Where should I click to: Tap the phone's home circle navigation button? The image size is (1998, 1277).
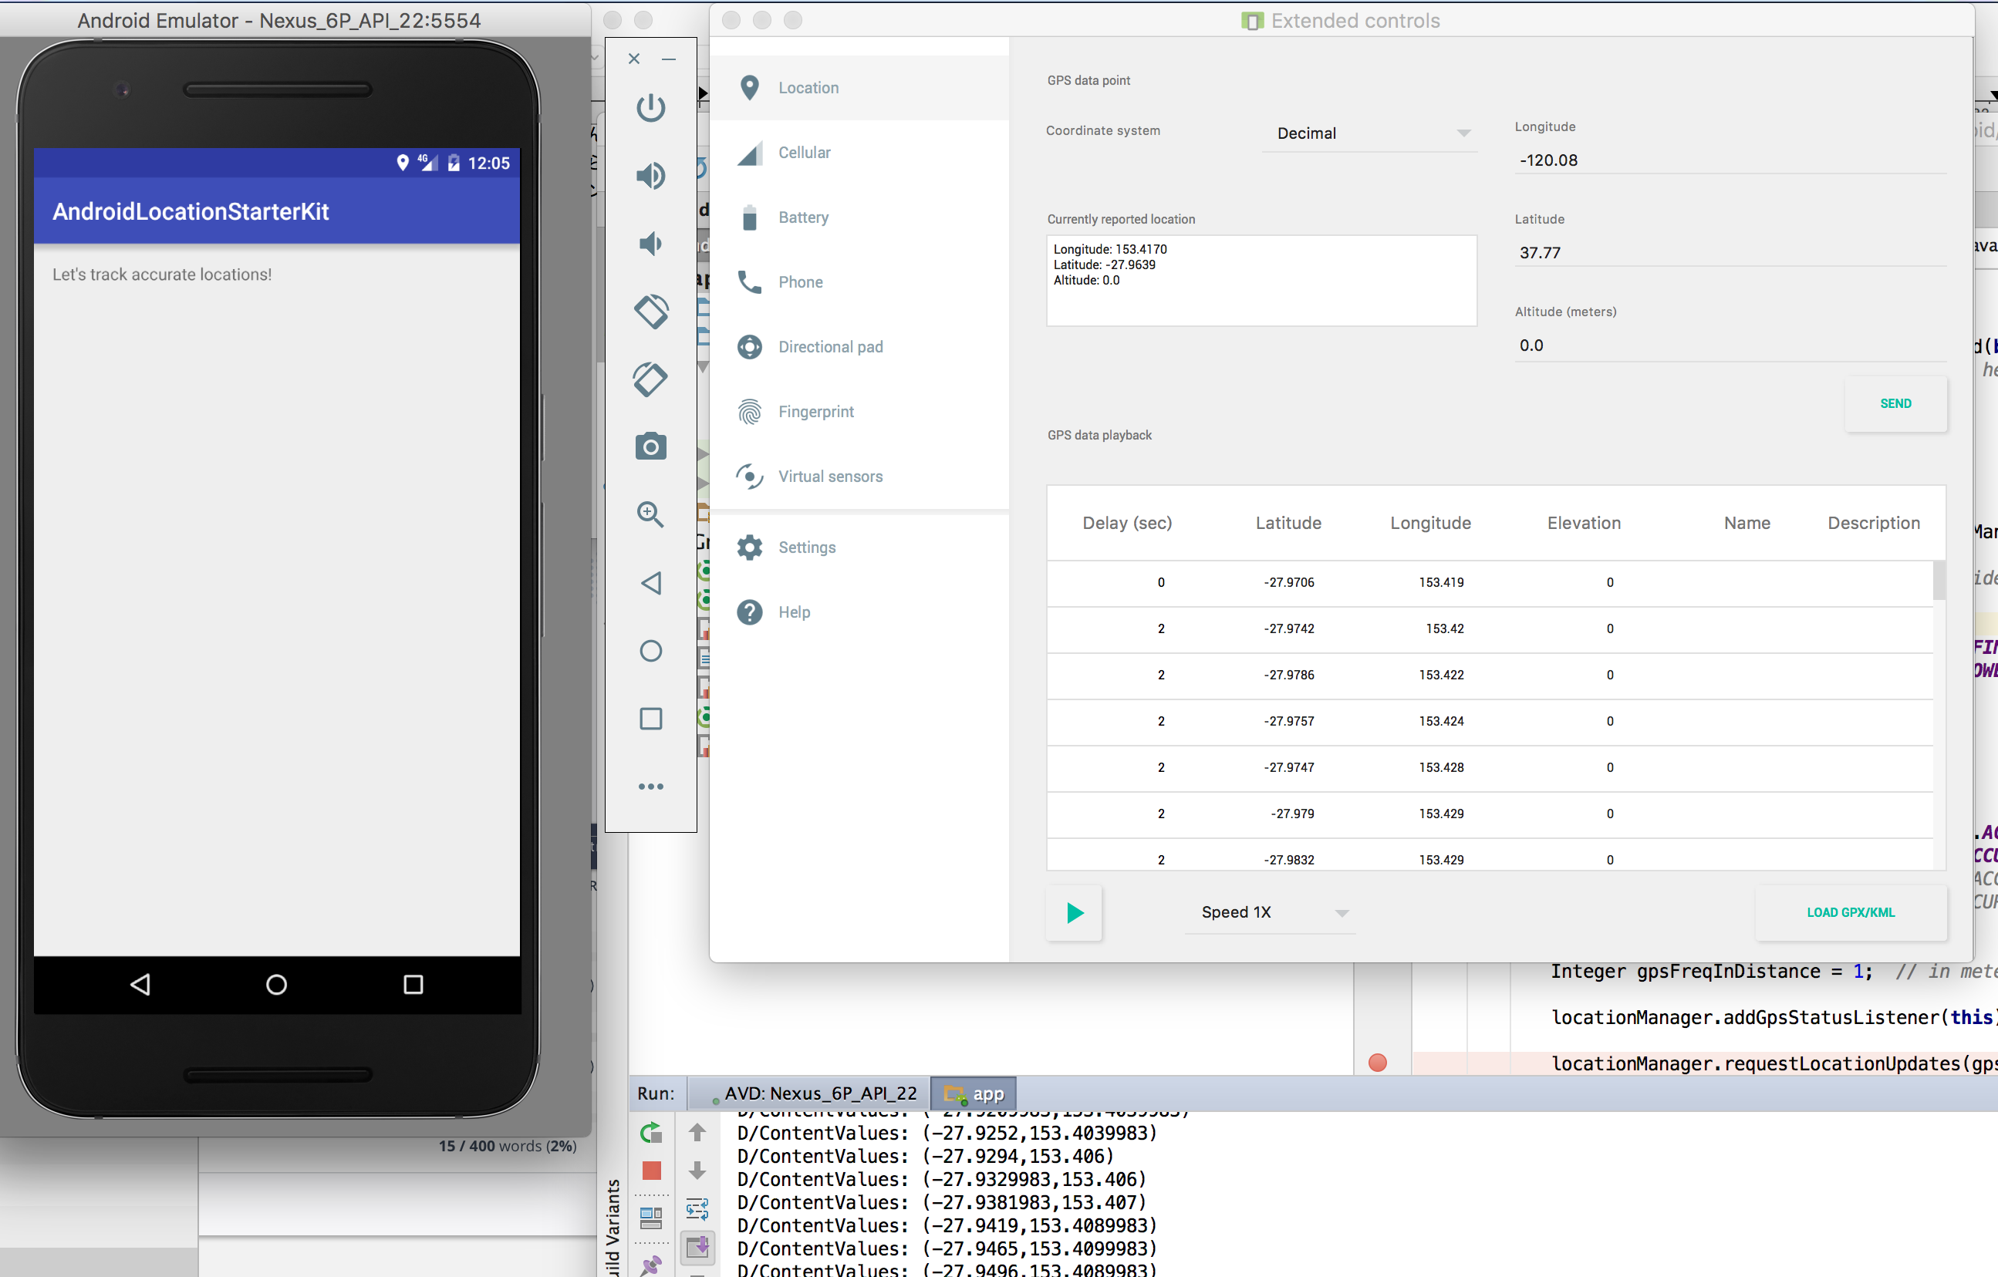[x=276, y=984]
